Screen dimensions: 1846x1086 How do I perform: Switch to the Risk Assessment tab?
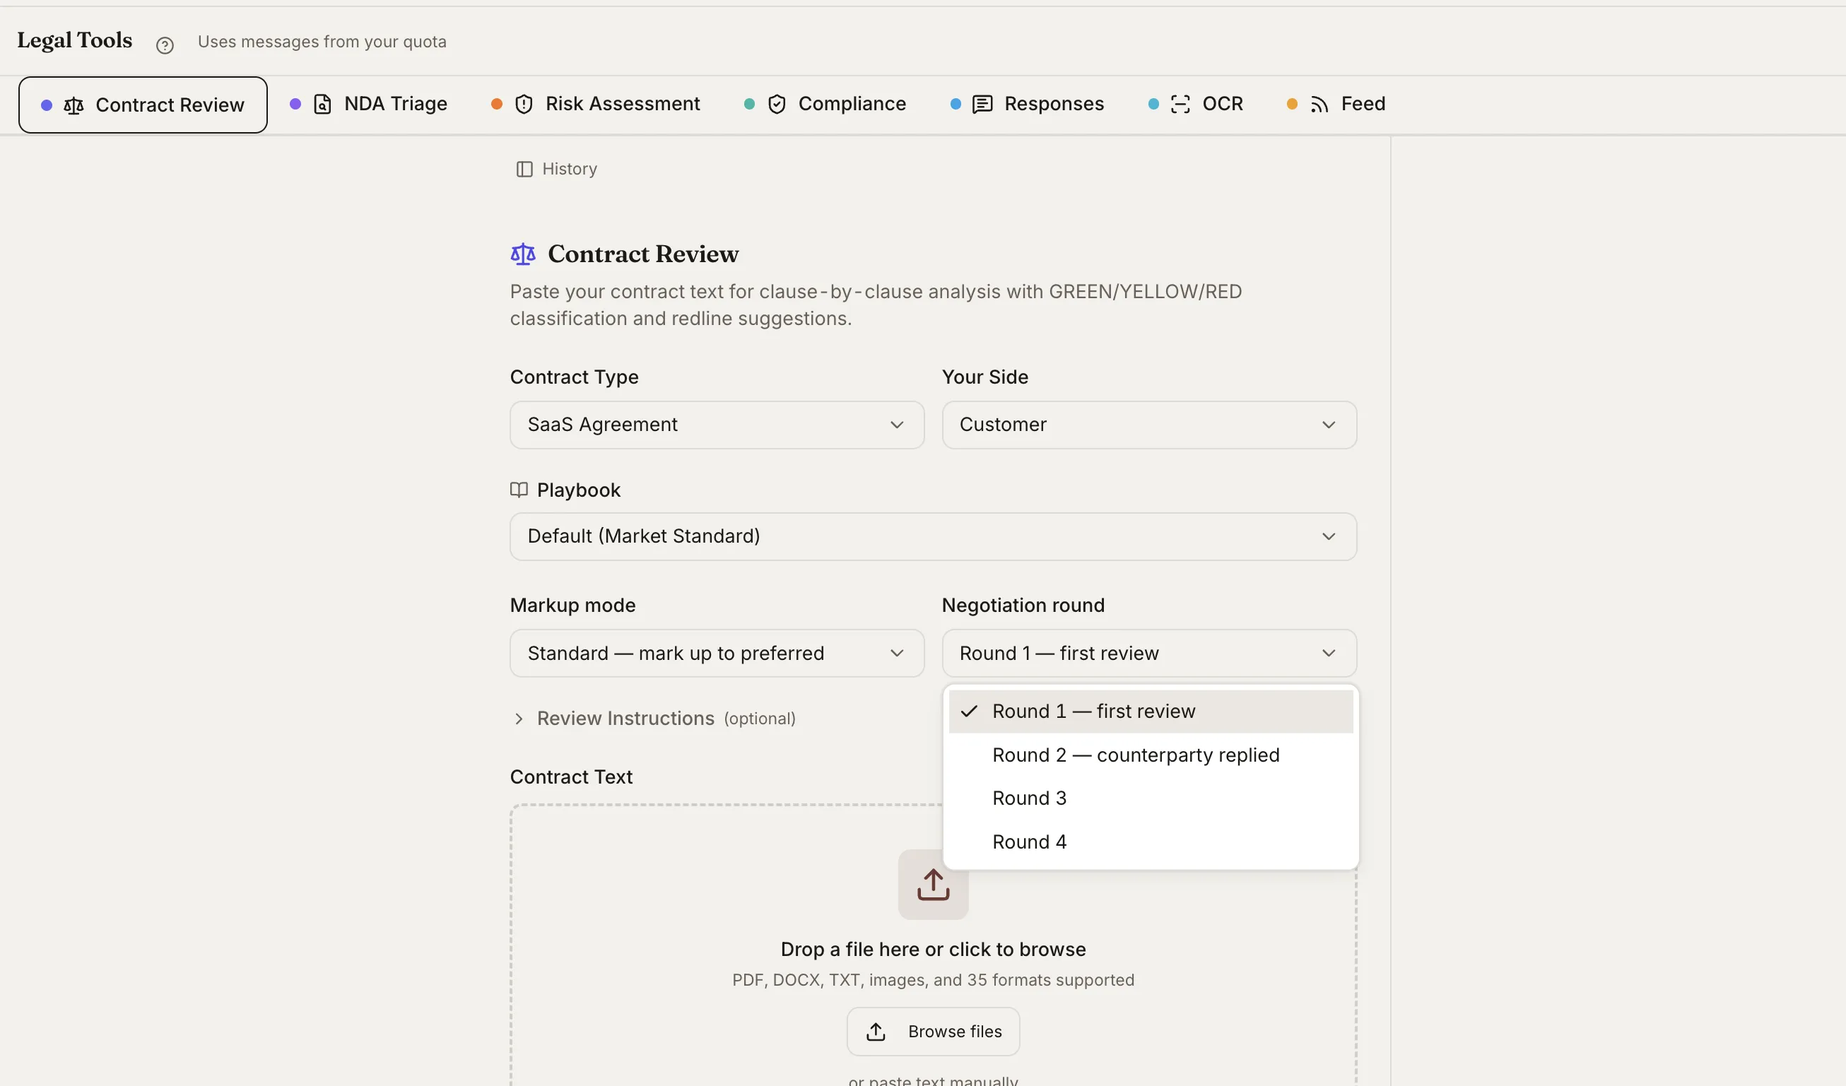596,104
